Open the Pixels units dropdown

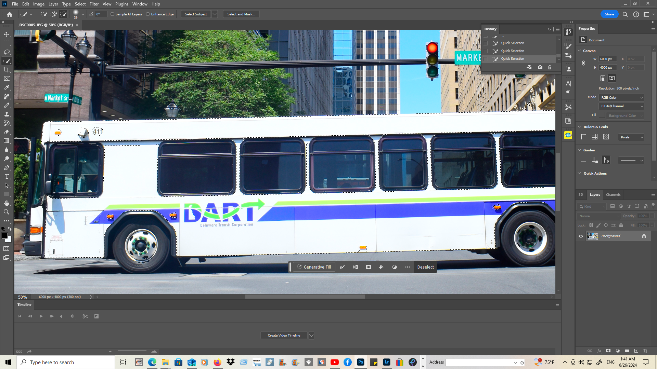pyautogui.click(x=631, y=137)
